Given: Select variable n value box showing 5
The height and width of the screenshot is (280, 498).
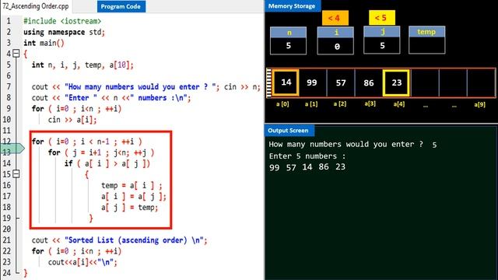Looking at the screenshot, I should (289, 46).
